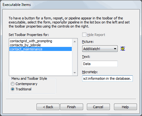Click the Text field containing Data
The width and height of the screenshot is (142, 116).
(100, 64)
